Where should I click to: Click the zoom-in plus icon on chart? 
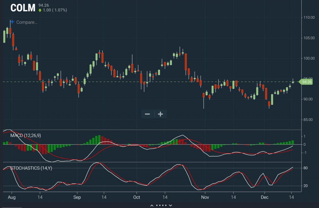pos(160,114)
